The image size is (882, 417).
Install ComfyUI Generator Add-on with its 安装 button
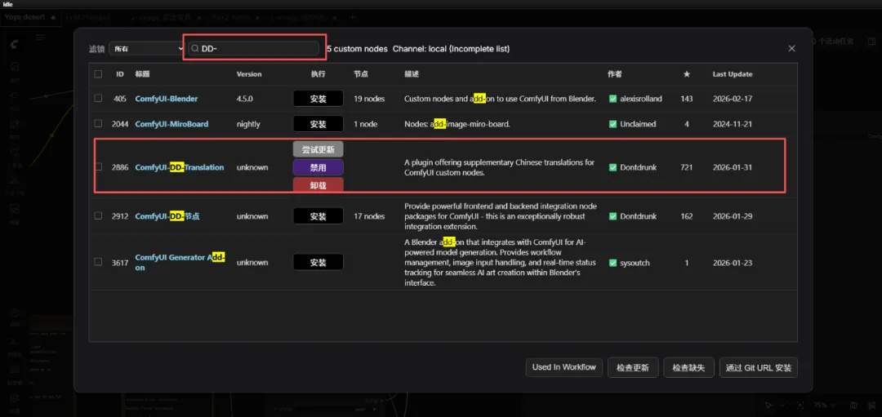tap(318, 263)
